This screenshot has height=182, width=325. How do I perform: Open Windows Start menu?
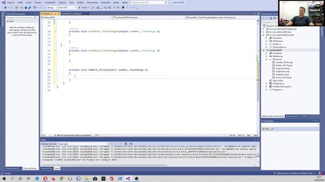(4, 178)
